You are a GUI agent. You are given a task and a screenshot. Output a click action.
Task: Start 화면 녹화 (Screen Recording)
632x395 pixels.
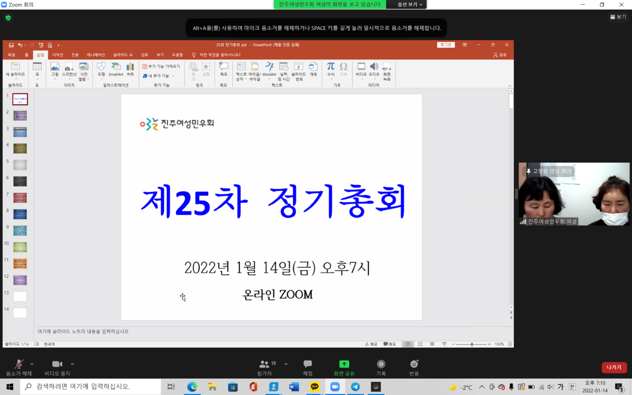387,71
